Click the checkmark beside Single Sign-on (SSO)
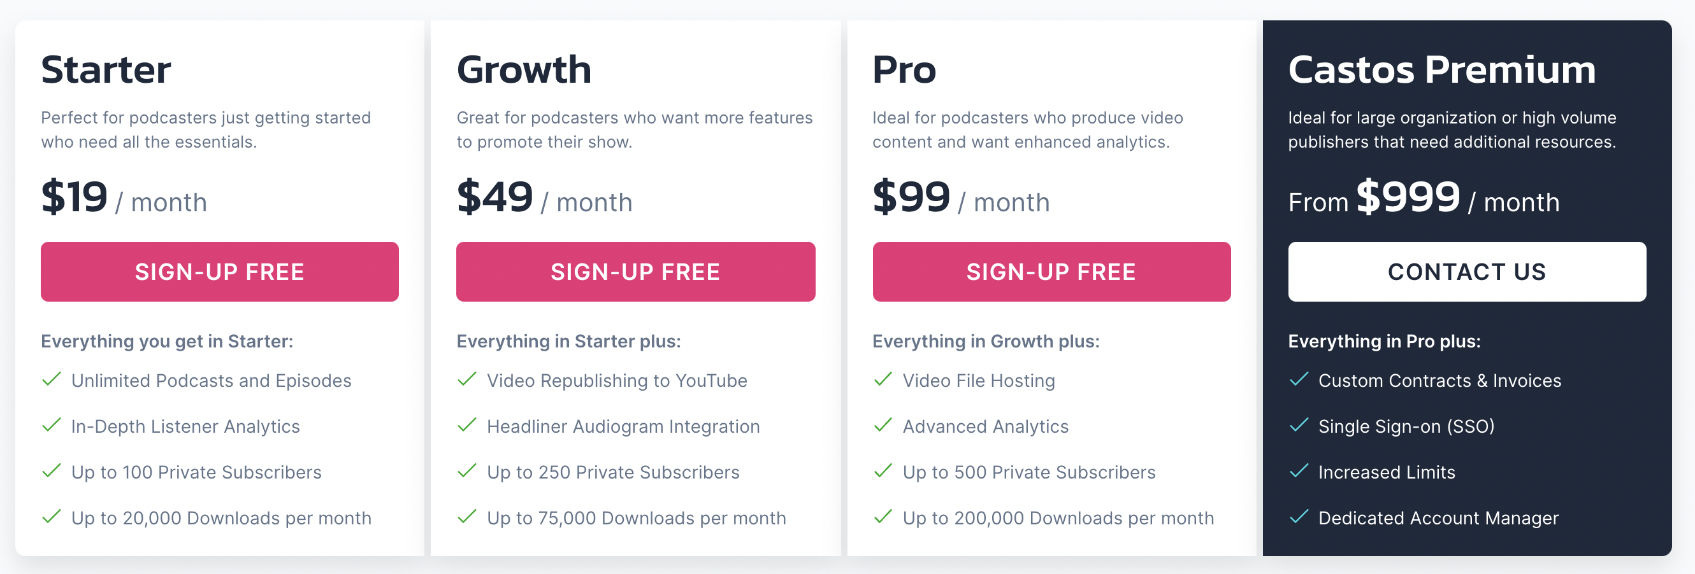 click(1298, 426)
